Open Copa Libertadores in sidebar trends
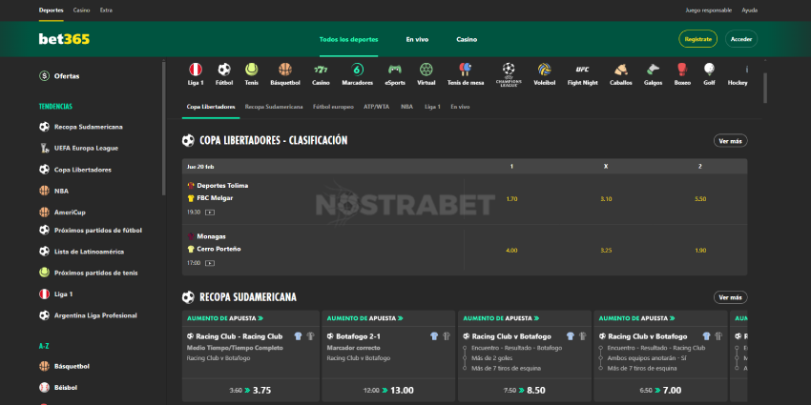The image size is (811, 405). (75, 170)
